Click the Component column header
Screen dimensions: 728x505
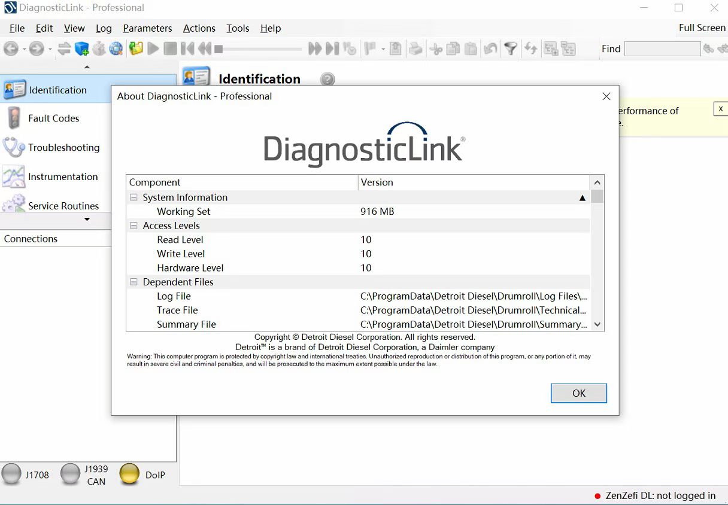pos(242,182)
